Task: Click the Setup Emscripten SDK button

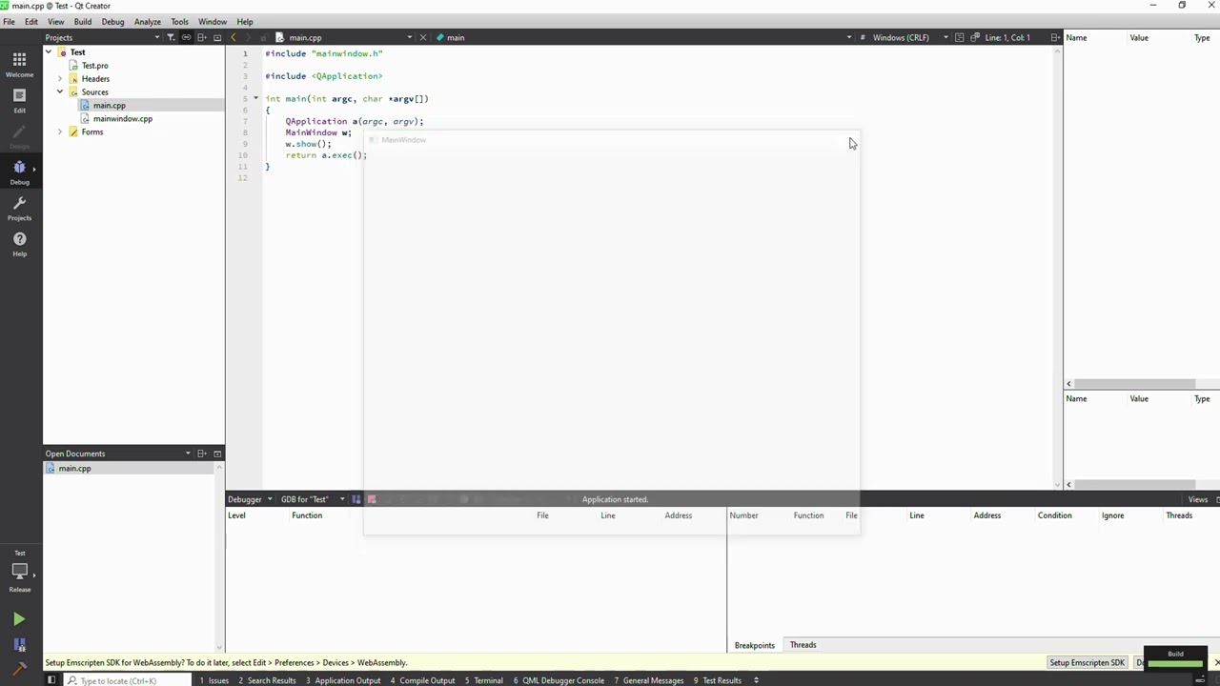Action: coord(1088,662)
